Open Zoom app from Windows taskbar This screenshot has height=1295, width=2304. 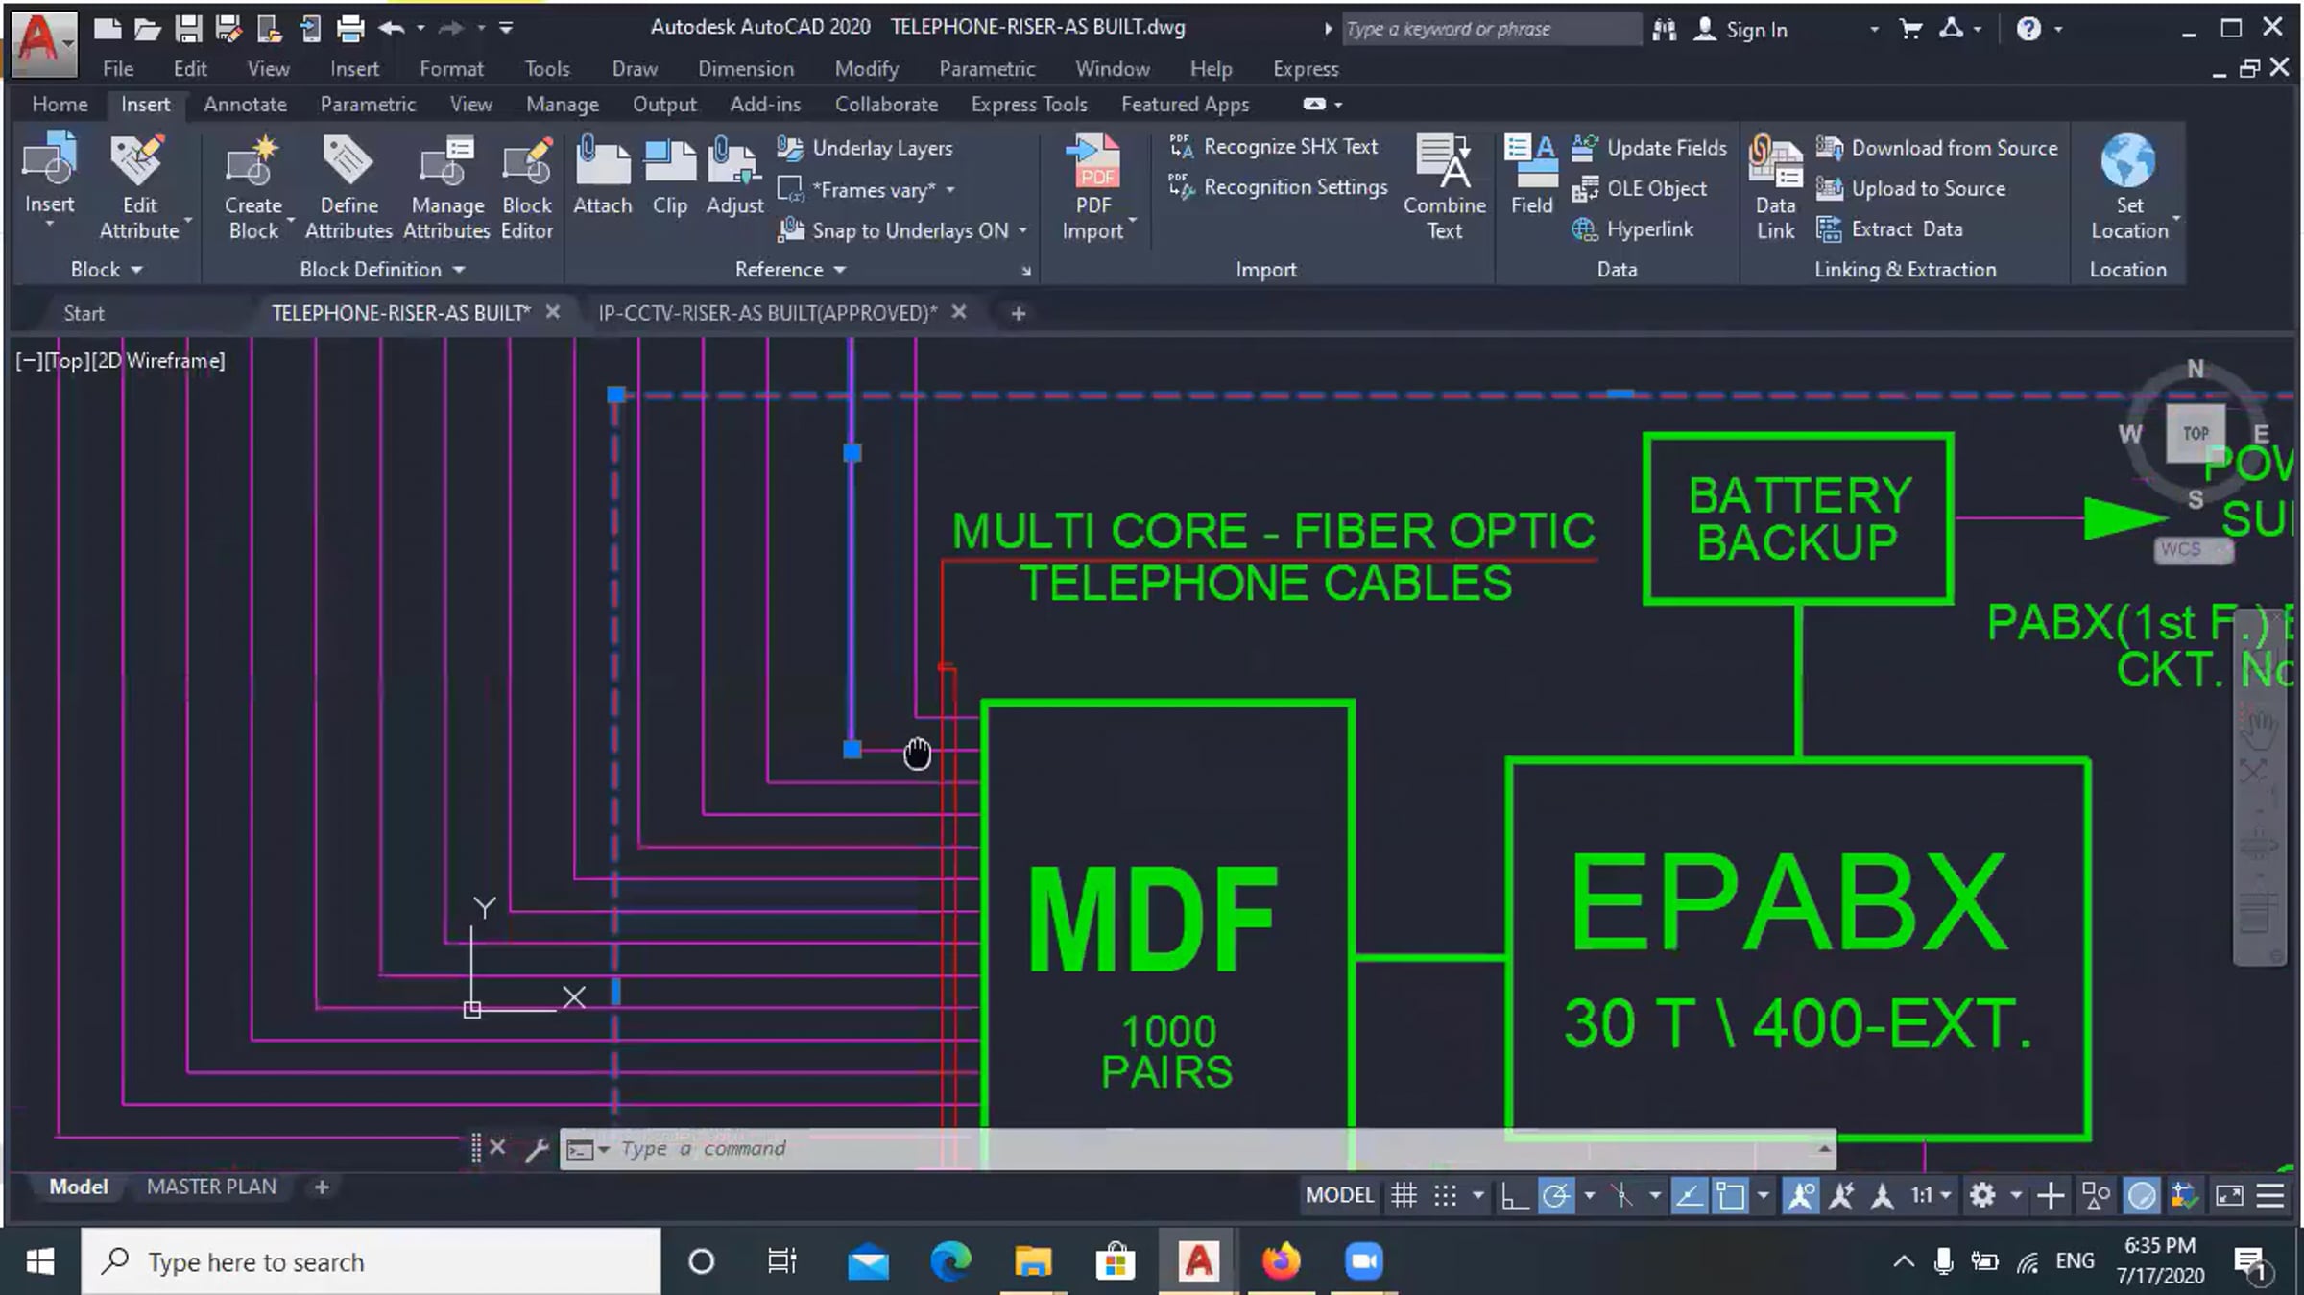(x=1364, y=1261)
